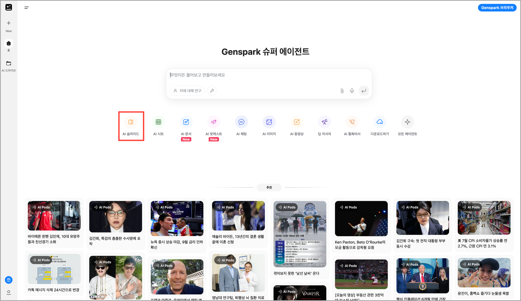Click the Genspark logo icon
Image resolution: width=521 pixels, height=301 pixels.
pyautogui.click(x=9, y=8)
